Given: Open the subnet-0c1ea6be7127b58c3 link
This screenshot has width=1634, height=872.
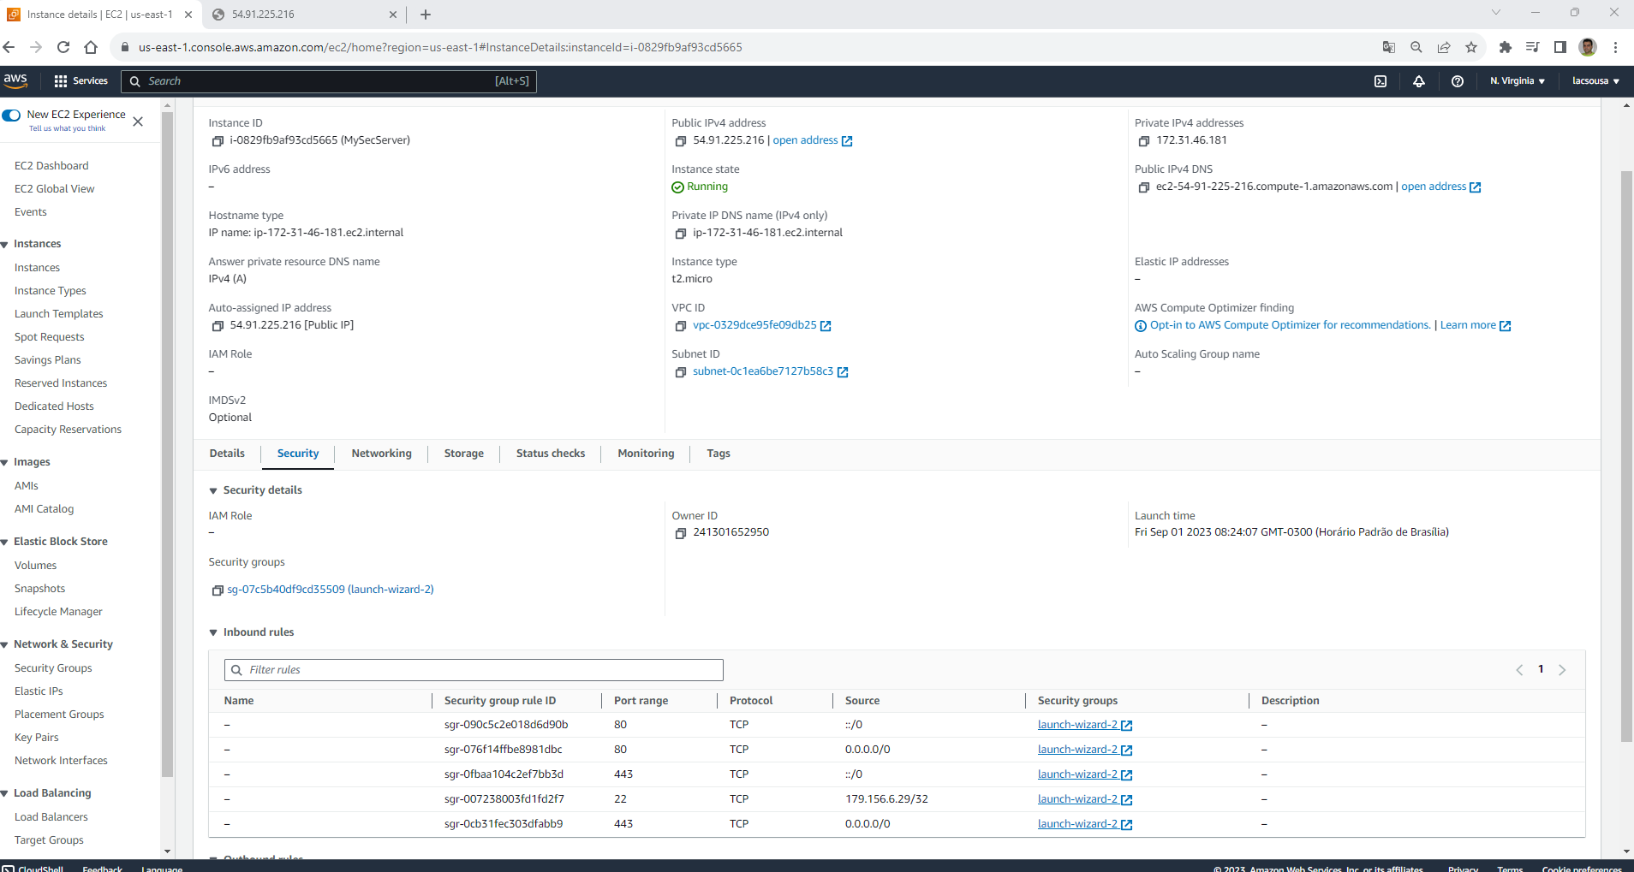Looking at the screenshot, I should 770,371.
